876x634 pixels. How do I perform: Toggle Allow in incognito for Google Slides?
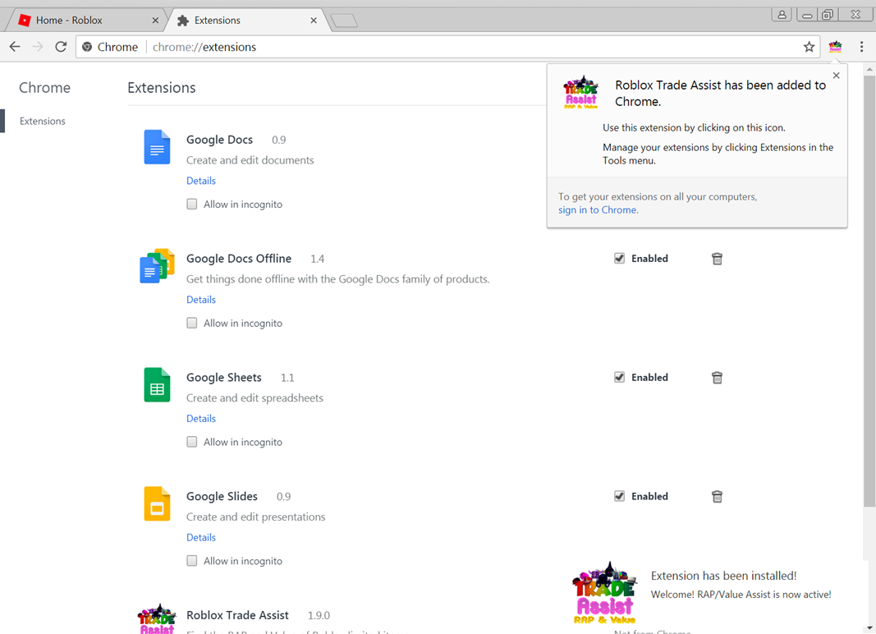pos(191,561)
